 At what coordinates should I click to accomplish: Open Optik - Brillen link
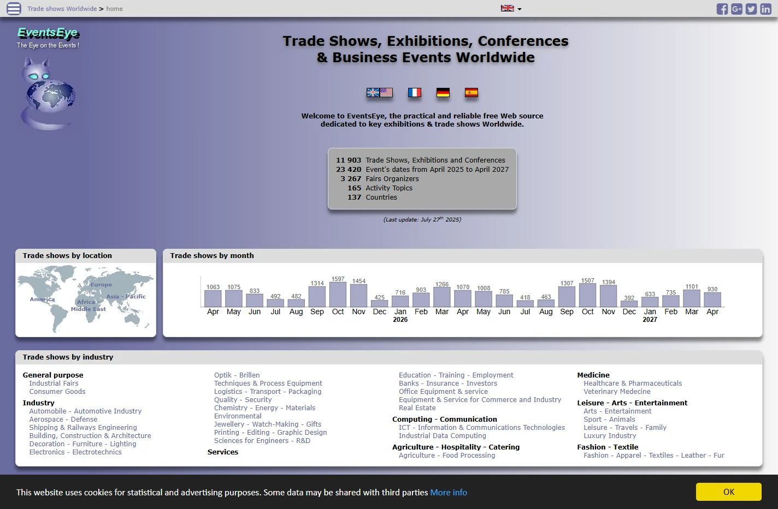(237, 375)
